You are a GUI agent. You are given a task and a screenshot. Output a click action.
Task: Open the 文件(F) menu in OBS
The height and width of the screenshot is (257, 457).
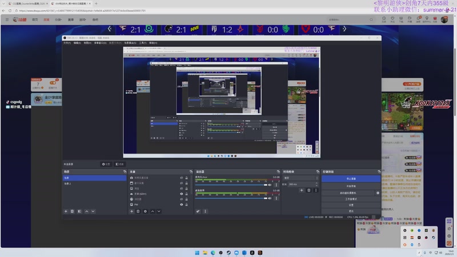67,43
